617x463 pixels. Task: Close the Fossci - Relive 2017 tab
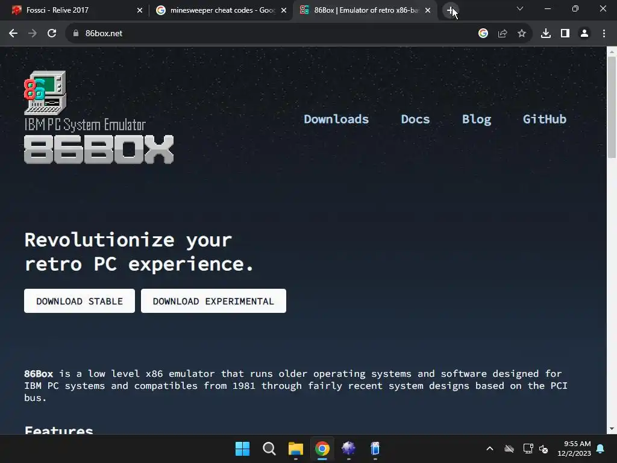[x=140, y=10]
